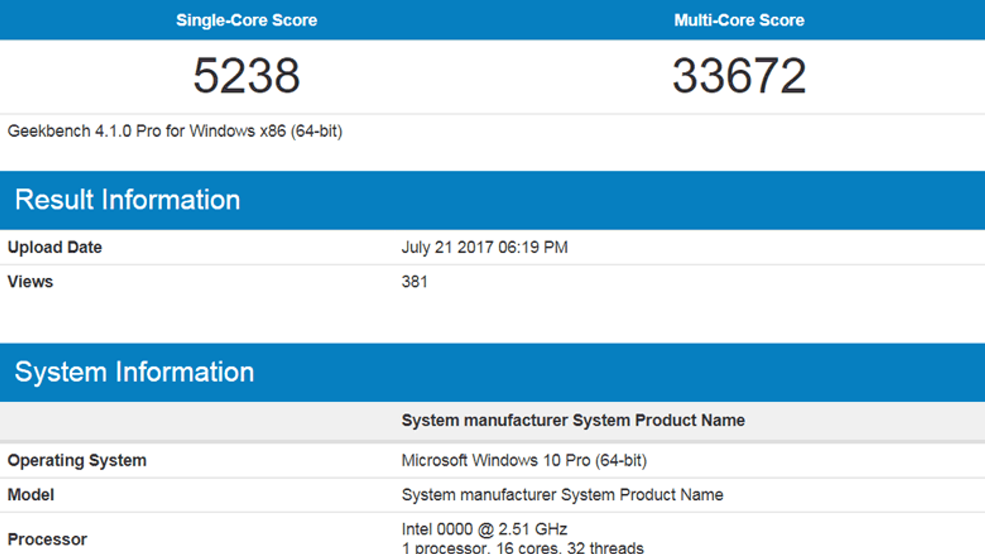Select the single-core result 5238
This screenshot has width=985, height=554.
pyautogui.click(x=246, y=76)
